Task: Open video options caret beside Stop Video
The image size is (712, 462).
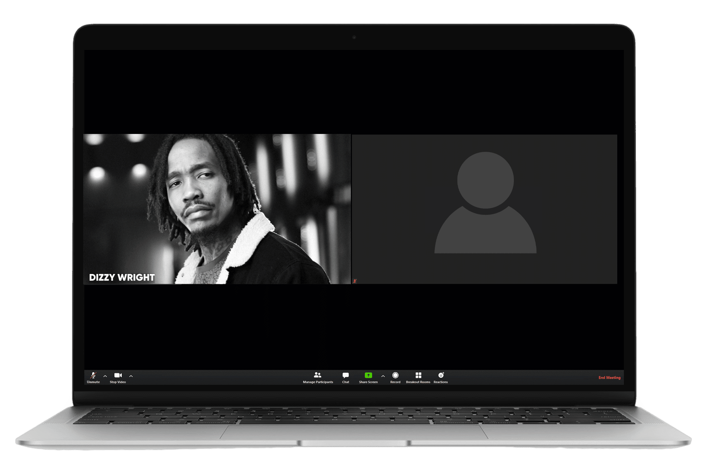Action: [x=131, y=376]
